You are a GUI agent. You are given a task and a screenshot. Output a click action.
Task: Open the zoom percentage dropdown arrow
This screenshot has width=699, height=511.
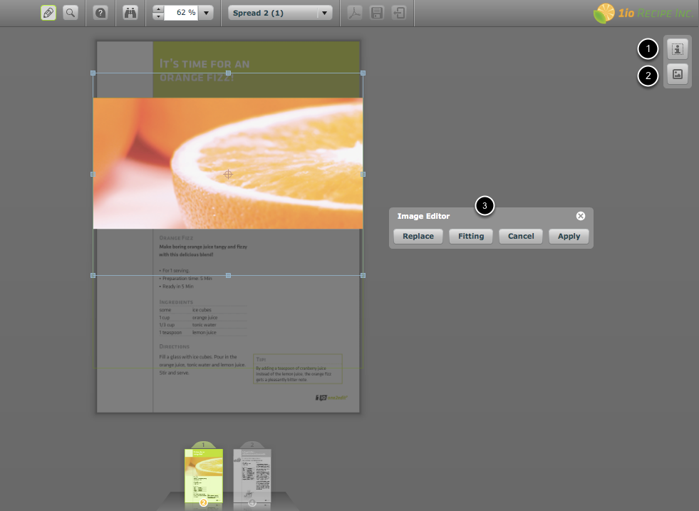pyautogui.click(x=206, y=13)
